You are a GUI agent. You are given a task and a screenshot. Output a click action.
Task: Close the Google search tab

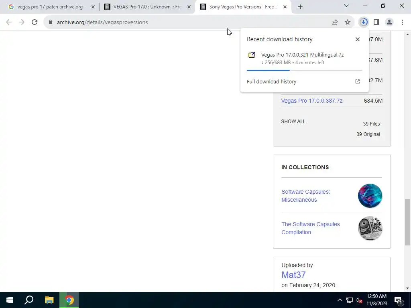pyautogui.click(x=93, y=7)
